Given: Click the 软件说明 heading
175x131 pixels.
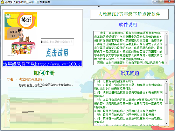Looking at the screenshot, I should (128, 24).
